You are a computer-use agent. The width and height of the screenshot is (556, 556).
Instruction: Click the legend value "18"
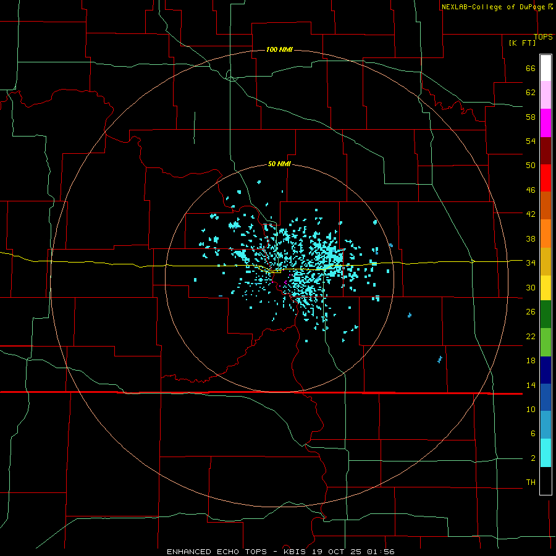point(531,361)
